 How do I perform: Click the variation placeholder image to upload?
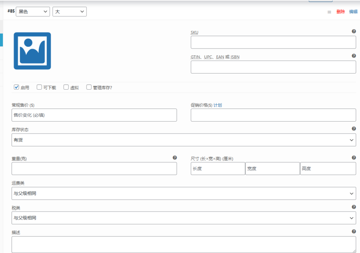[x=32, y=51]
